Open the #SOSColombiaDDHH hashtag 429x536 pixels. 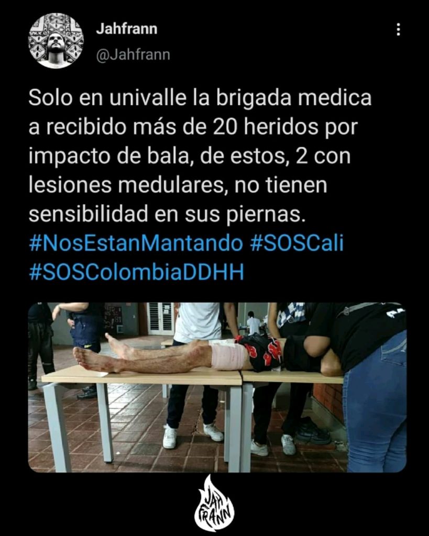[137, 272]
